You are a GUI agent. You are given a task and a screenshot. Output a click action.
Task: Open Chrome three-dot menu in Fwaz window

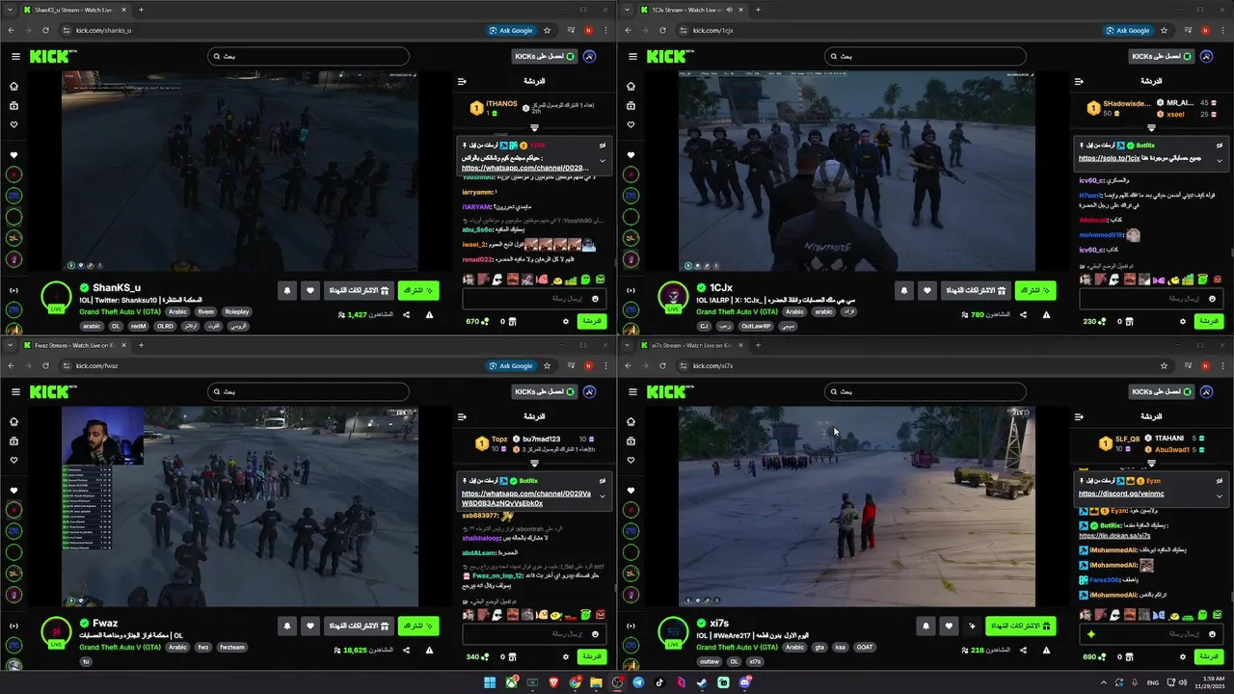[x=605, y=365]
